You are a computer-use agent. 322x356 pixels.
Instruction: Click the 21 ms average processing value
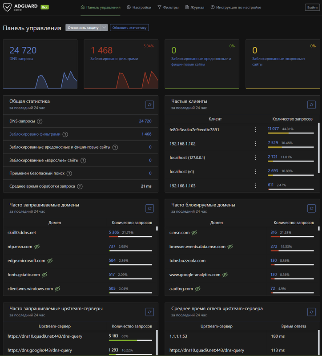point(146,186)
